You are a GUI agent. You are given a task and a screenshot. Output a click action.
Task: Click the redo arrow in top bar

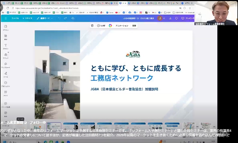[65, 18]
